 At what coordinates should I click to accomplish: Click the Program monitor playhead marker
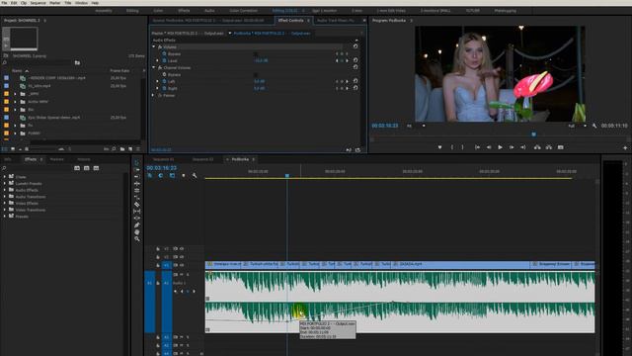(x=533, y=134)
